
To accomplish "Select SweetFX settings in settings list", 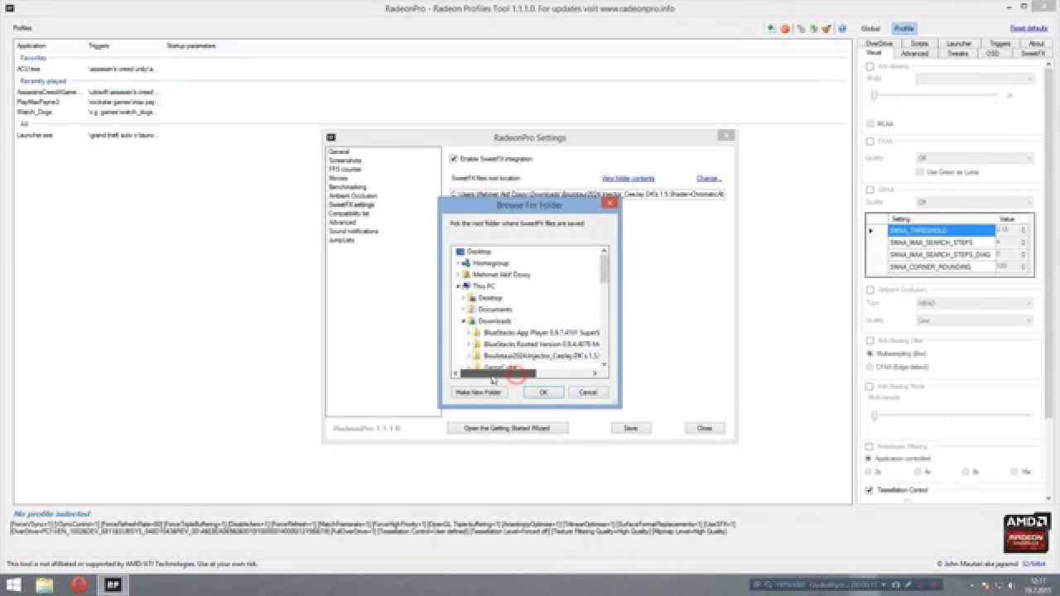I will (x=351, y=204).
